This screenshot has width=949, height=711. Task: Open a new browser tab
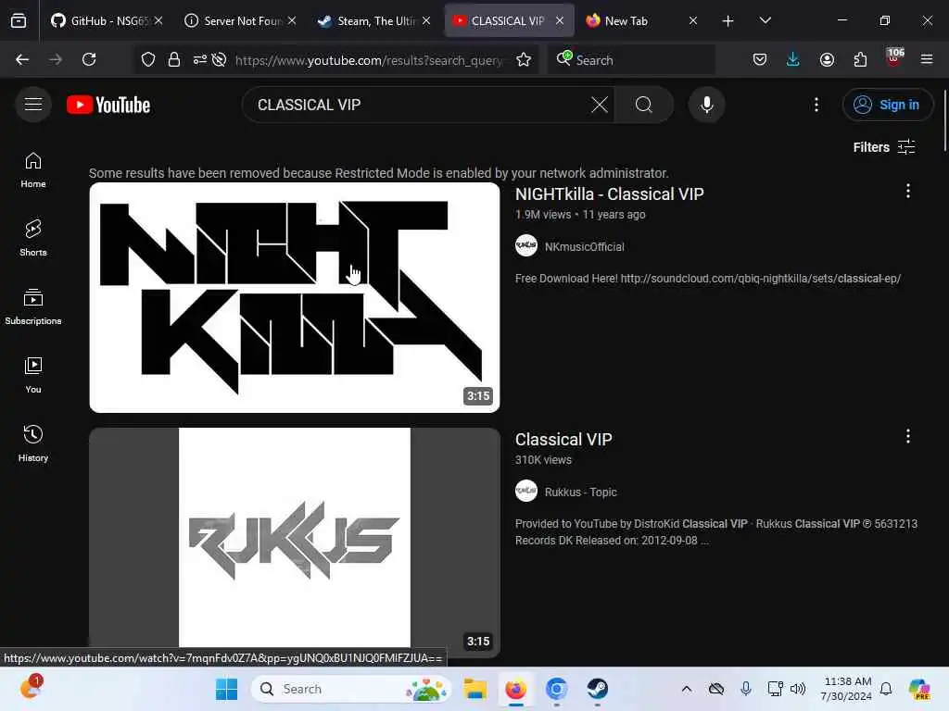[728, 21]
